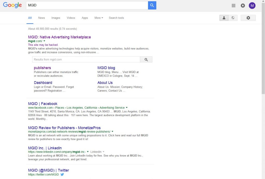
Task: Click the mgid.com/ green URL
Action: (x=35, y=41)
